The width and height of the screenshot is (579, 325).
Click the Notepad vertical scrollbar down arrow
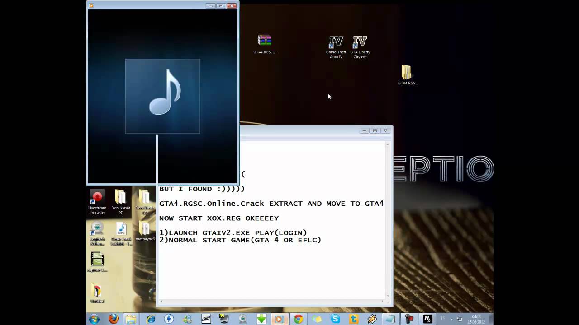tap(388, 295)
